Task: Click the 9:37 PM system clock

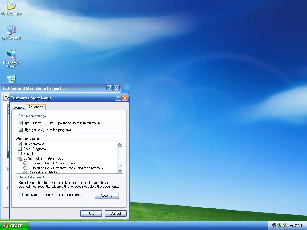Action: point(296,226)
